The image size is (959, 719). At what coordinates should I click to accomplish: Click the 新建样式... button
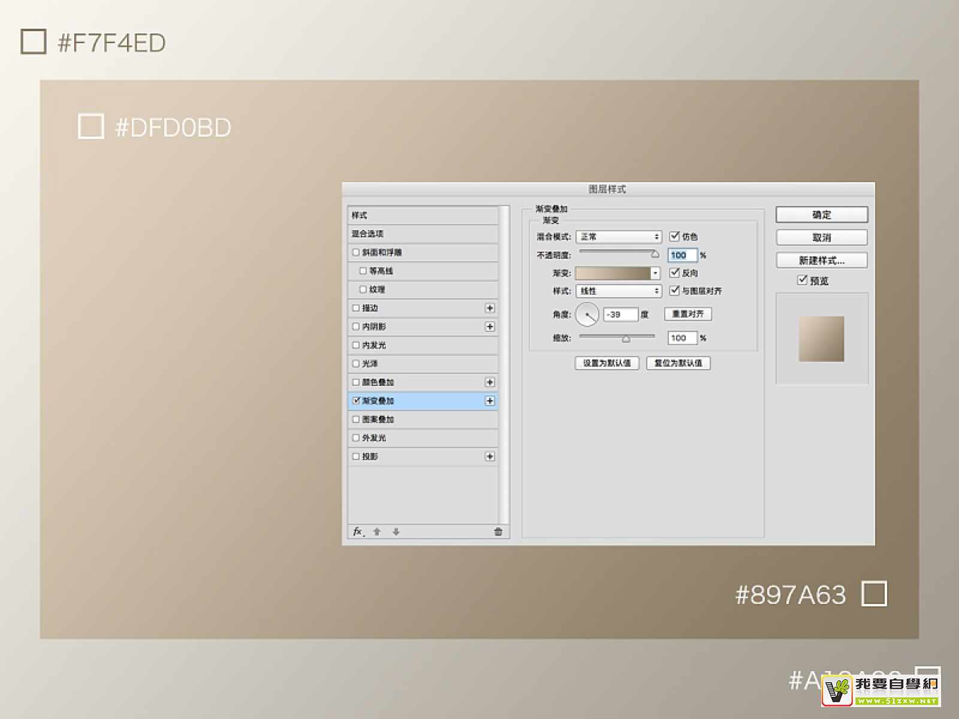click(822, 260)
